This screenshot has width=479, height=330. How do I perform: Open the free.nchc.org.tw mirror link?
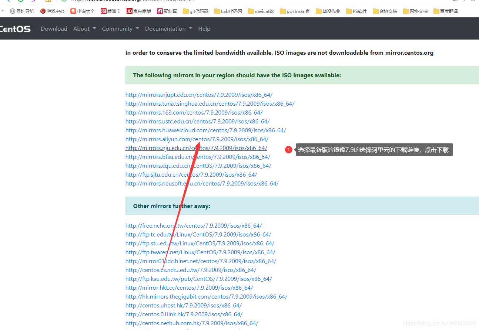[x=194, y=226]
